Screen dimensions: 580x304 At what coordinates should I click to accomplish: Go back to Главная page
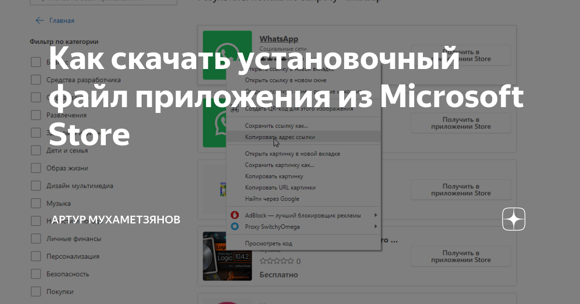[55, 21]
